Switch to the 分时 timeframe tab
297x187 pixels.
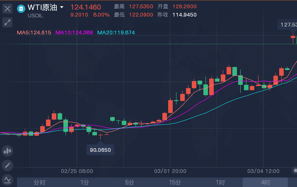[40, 182]
